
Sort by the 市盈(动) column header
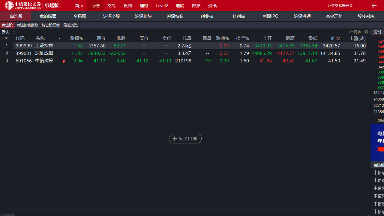pos(357,38)
